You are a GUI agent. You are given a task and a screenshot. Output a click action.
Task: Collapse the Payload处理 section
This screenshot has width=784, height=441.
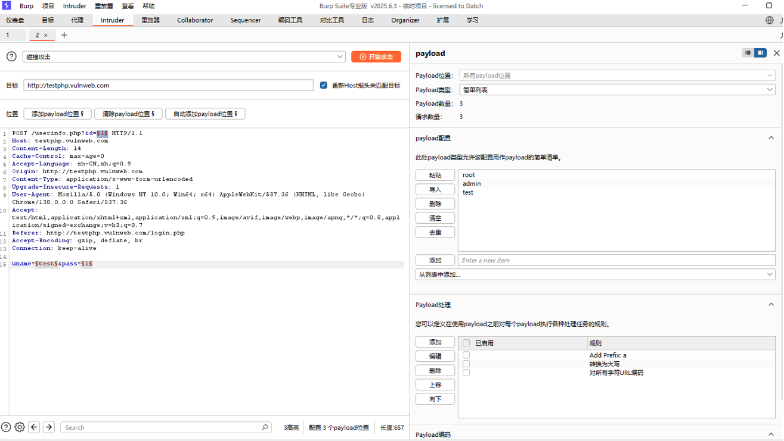(771, 305)
